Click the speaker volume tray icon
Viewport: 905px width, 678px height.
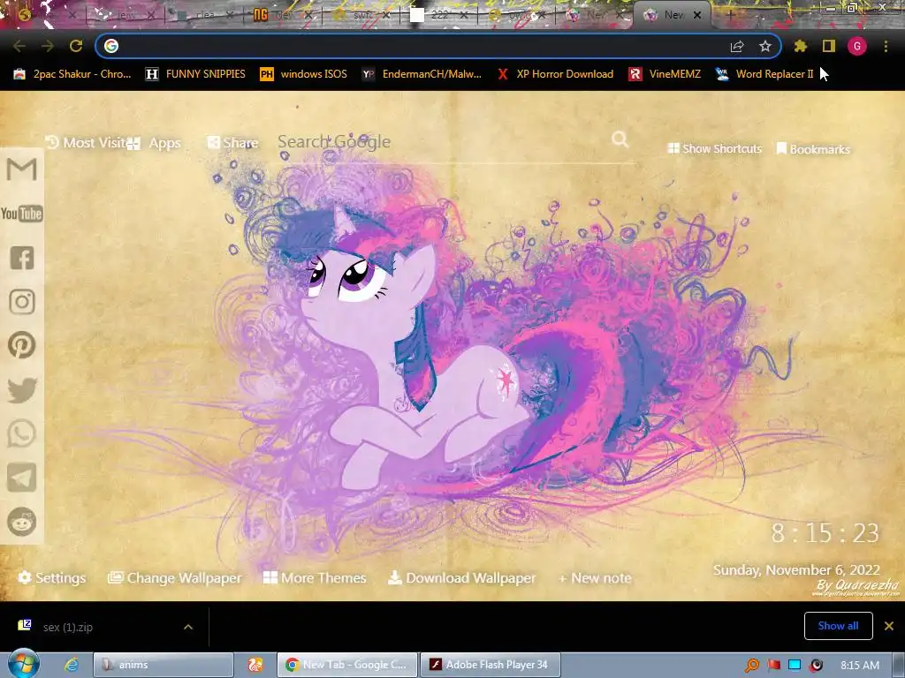tap(816, 666)
